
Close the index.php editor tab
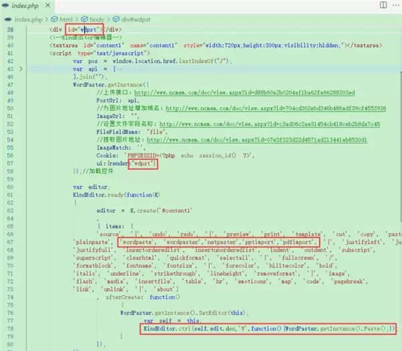coord(47,6)
